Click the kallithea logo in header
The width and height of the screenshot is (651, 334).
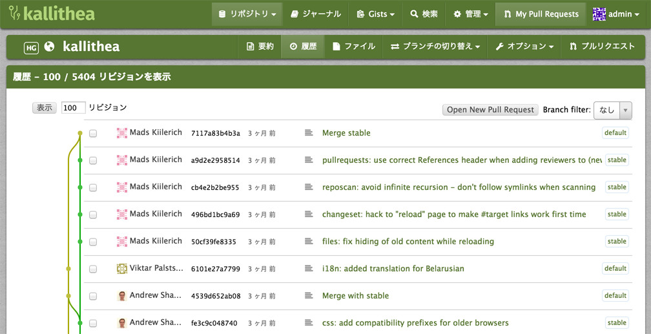52,14
